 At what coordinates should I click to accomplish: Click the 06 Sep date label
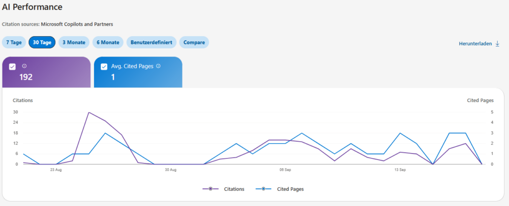tap(285, 170)
